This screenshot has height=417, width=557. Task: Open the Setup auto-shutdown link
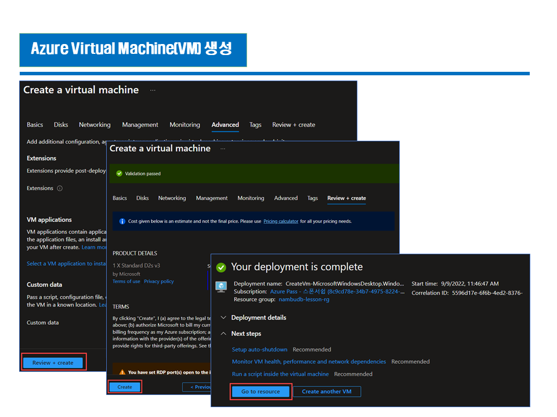click(260, 350)
